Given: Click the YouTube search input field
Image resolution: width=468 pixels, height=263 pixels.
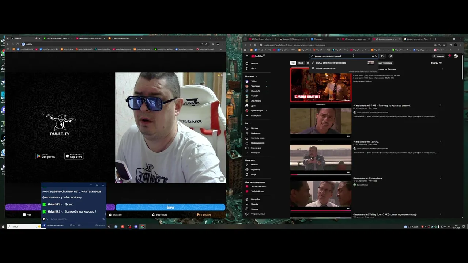Looking at the screenshot, I should pos(343,56).
